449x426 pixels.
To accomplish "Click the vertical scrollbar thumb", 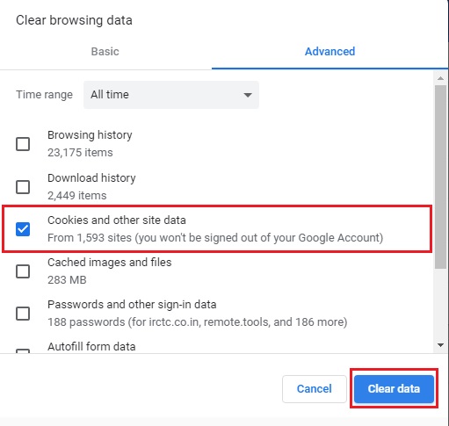I will pos(440,177).
